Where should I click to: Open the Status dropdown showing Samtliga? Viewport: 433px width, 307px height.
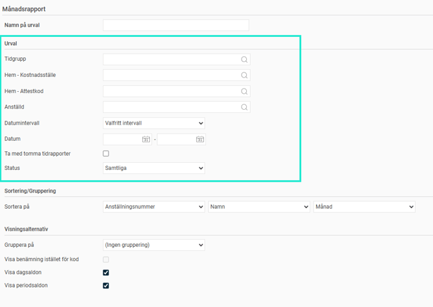(154, 168)
